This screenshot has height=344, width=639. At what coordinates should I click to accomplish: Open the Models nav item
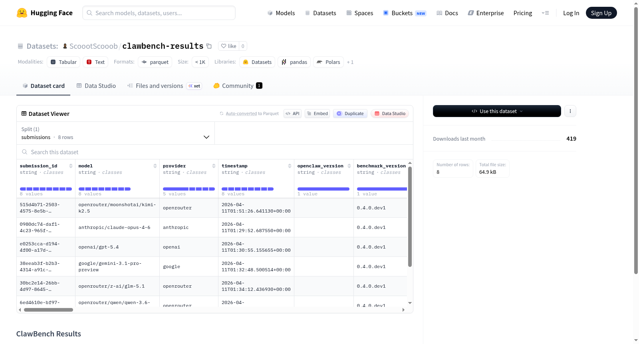281,13
